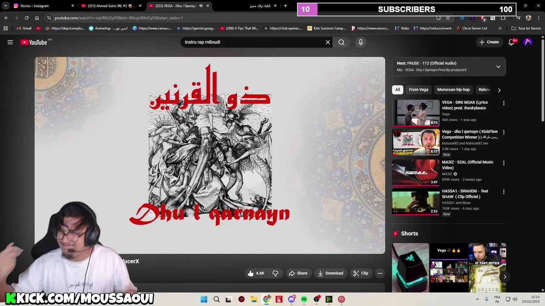This screenshot has width=545, height=306.
Task: Open options for HASSA1 - DRAHEM video
Action: click(504, 192)
